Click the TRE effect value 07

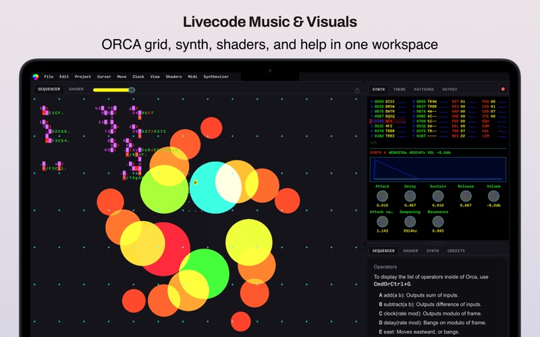pyautogui.click(x=463, y=131)
